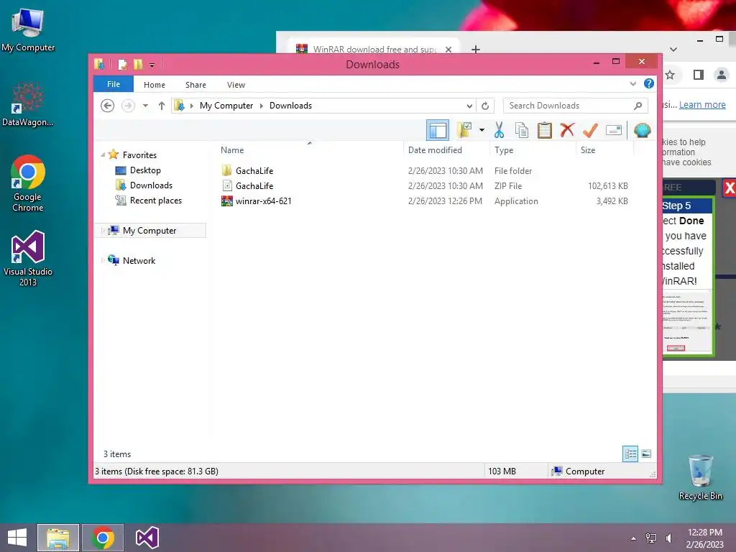Open Recycle Bin desktop icon
Screen dimensions: 736x552
tap(700, 477)
